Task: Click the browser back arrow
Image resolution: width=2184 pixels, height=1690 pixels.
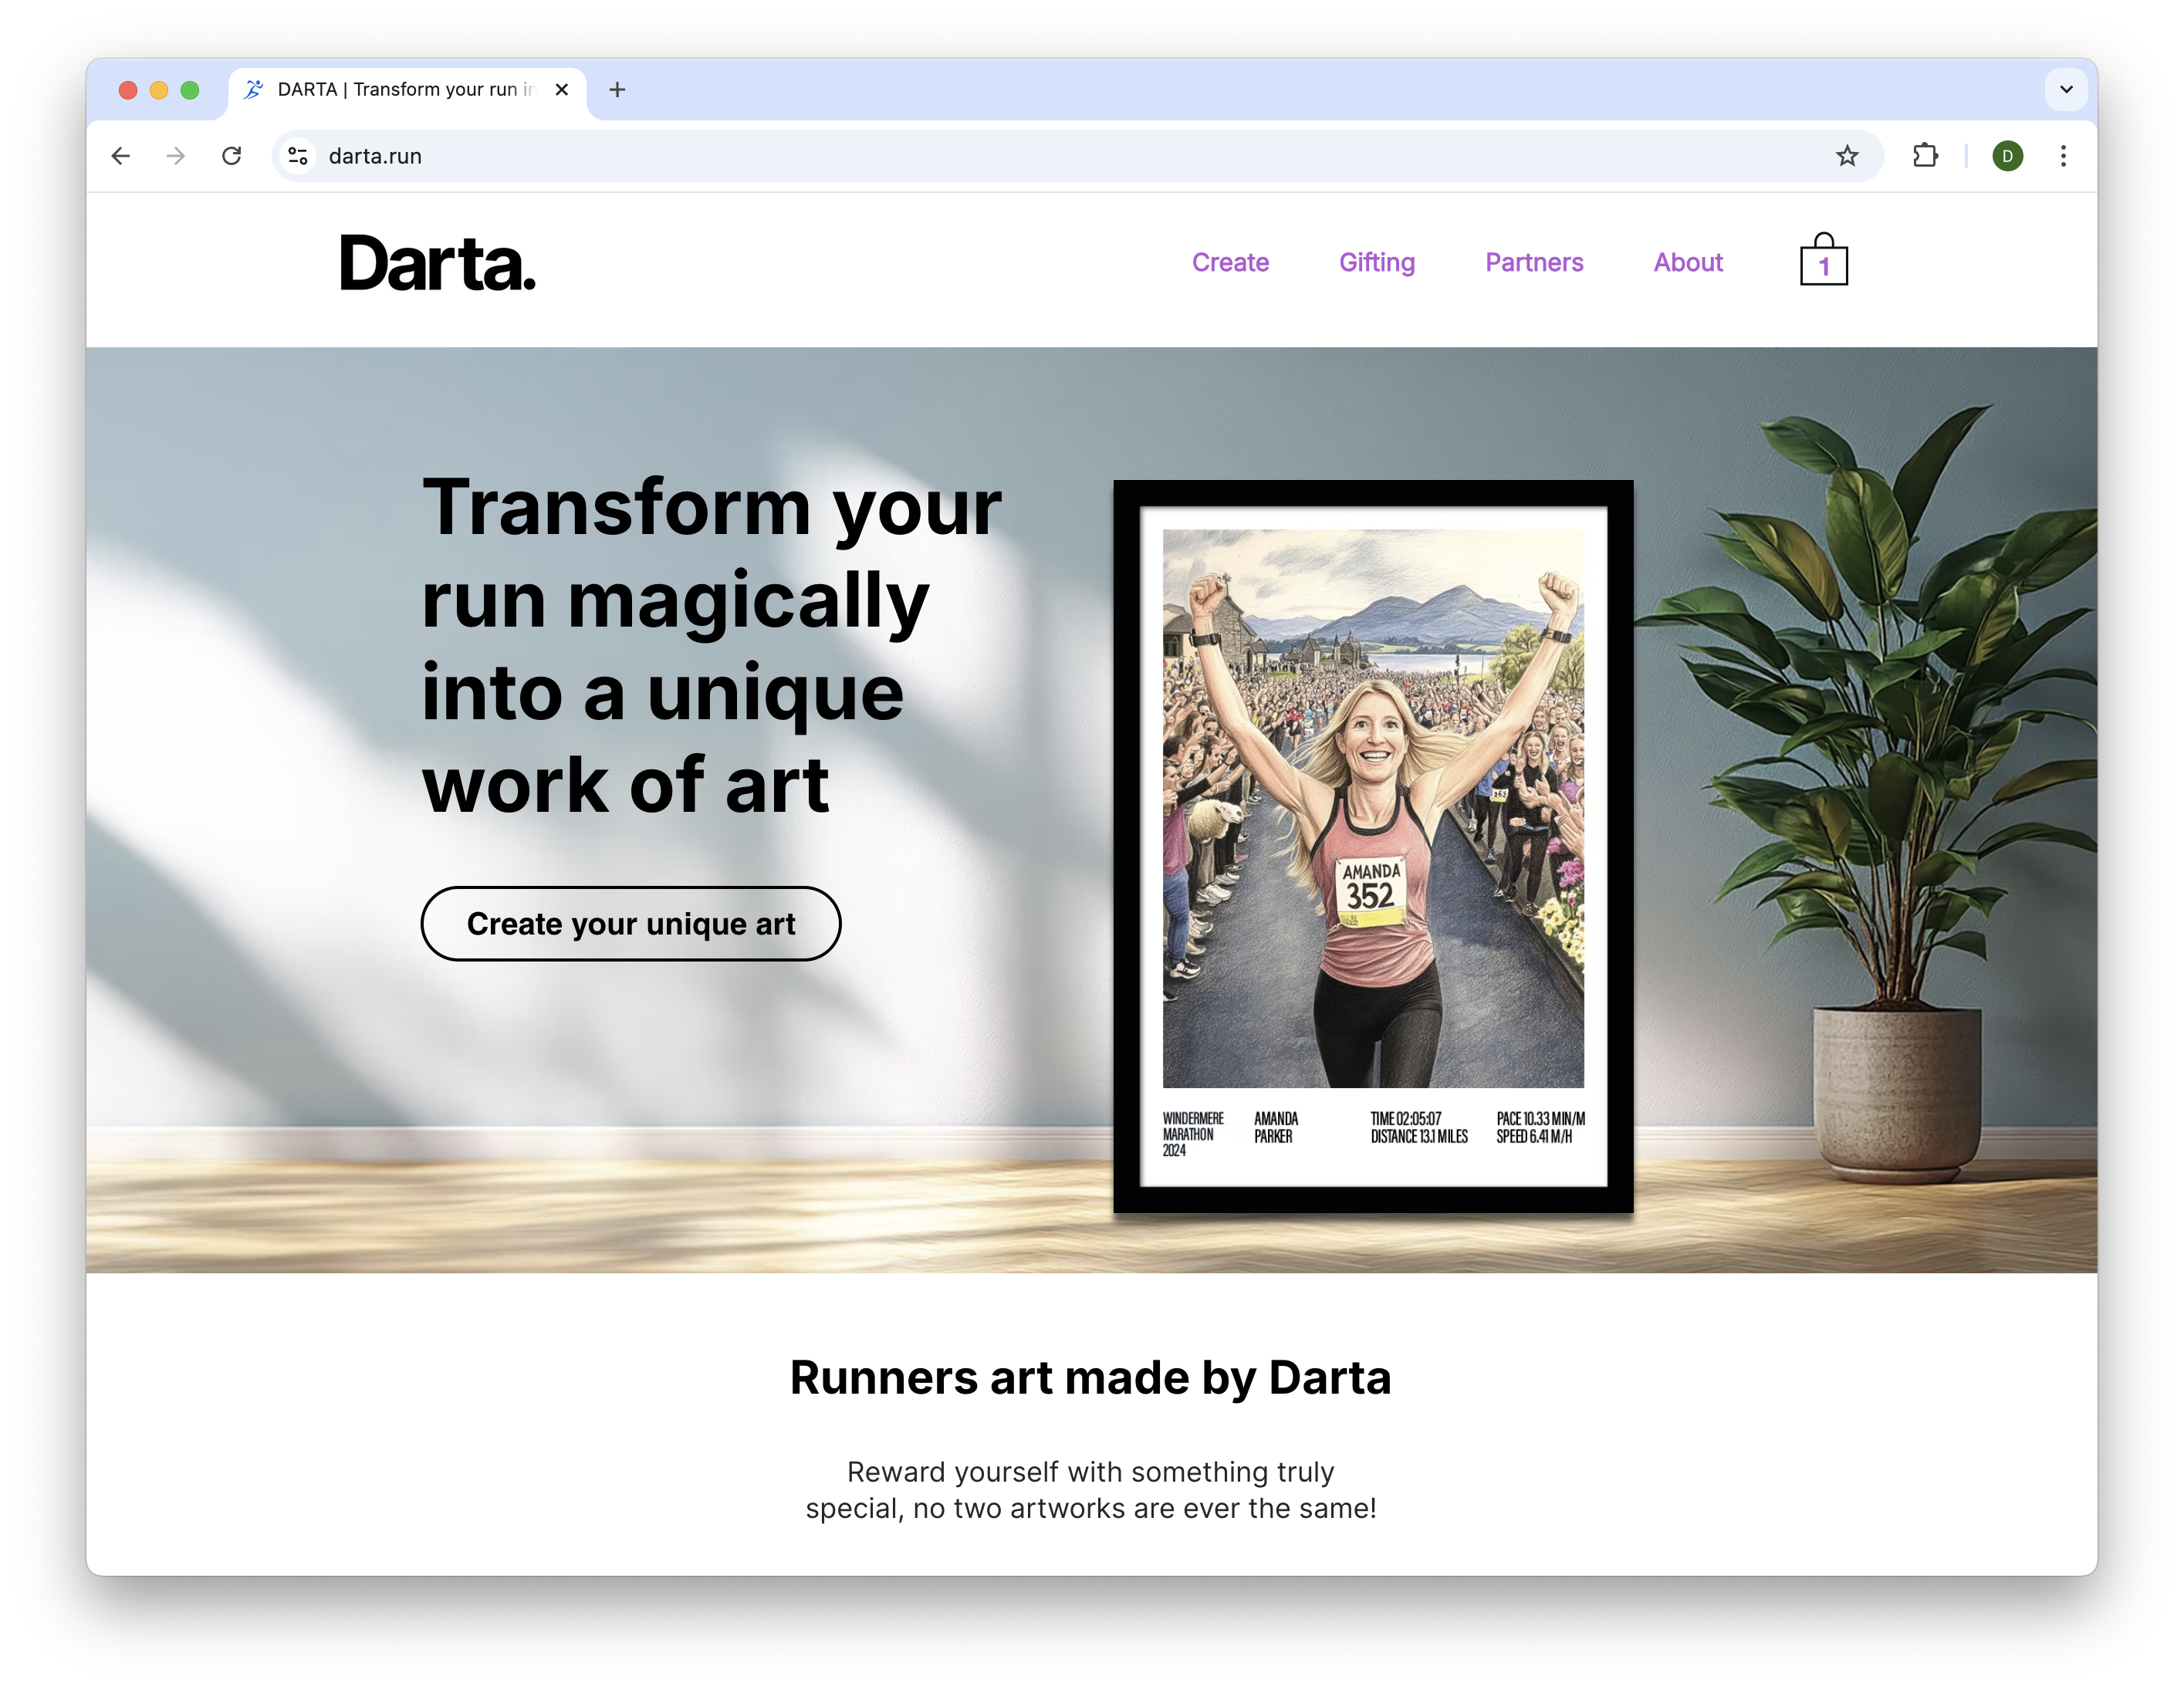Action: point(120,156)
